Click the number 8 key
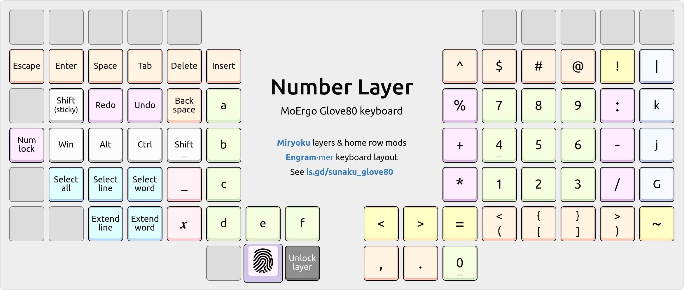 click(539, 106)
